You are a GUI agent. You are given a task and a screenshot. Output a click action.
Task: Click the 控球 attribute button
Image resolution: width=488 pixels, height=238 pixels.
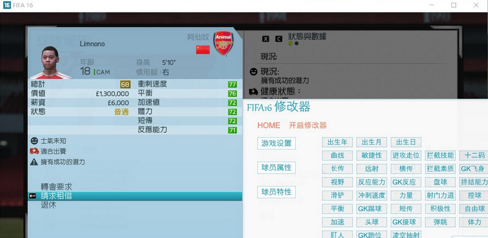(474, 195)
